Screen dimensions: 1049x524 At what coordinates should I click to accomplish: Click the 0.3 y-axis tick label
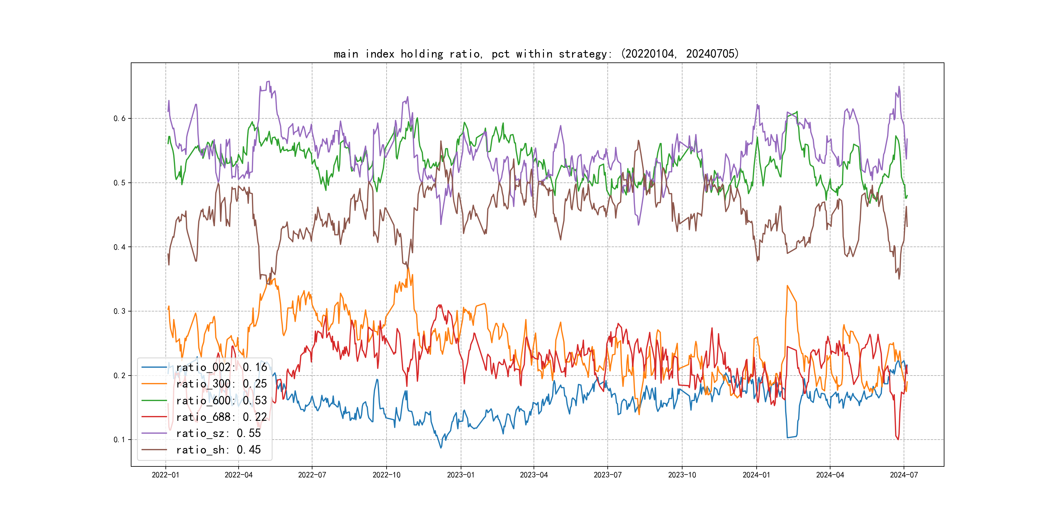119,311
